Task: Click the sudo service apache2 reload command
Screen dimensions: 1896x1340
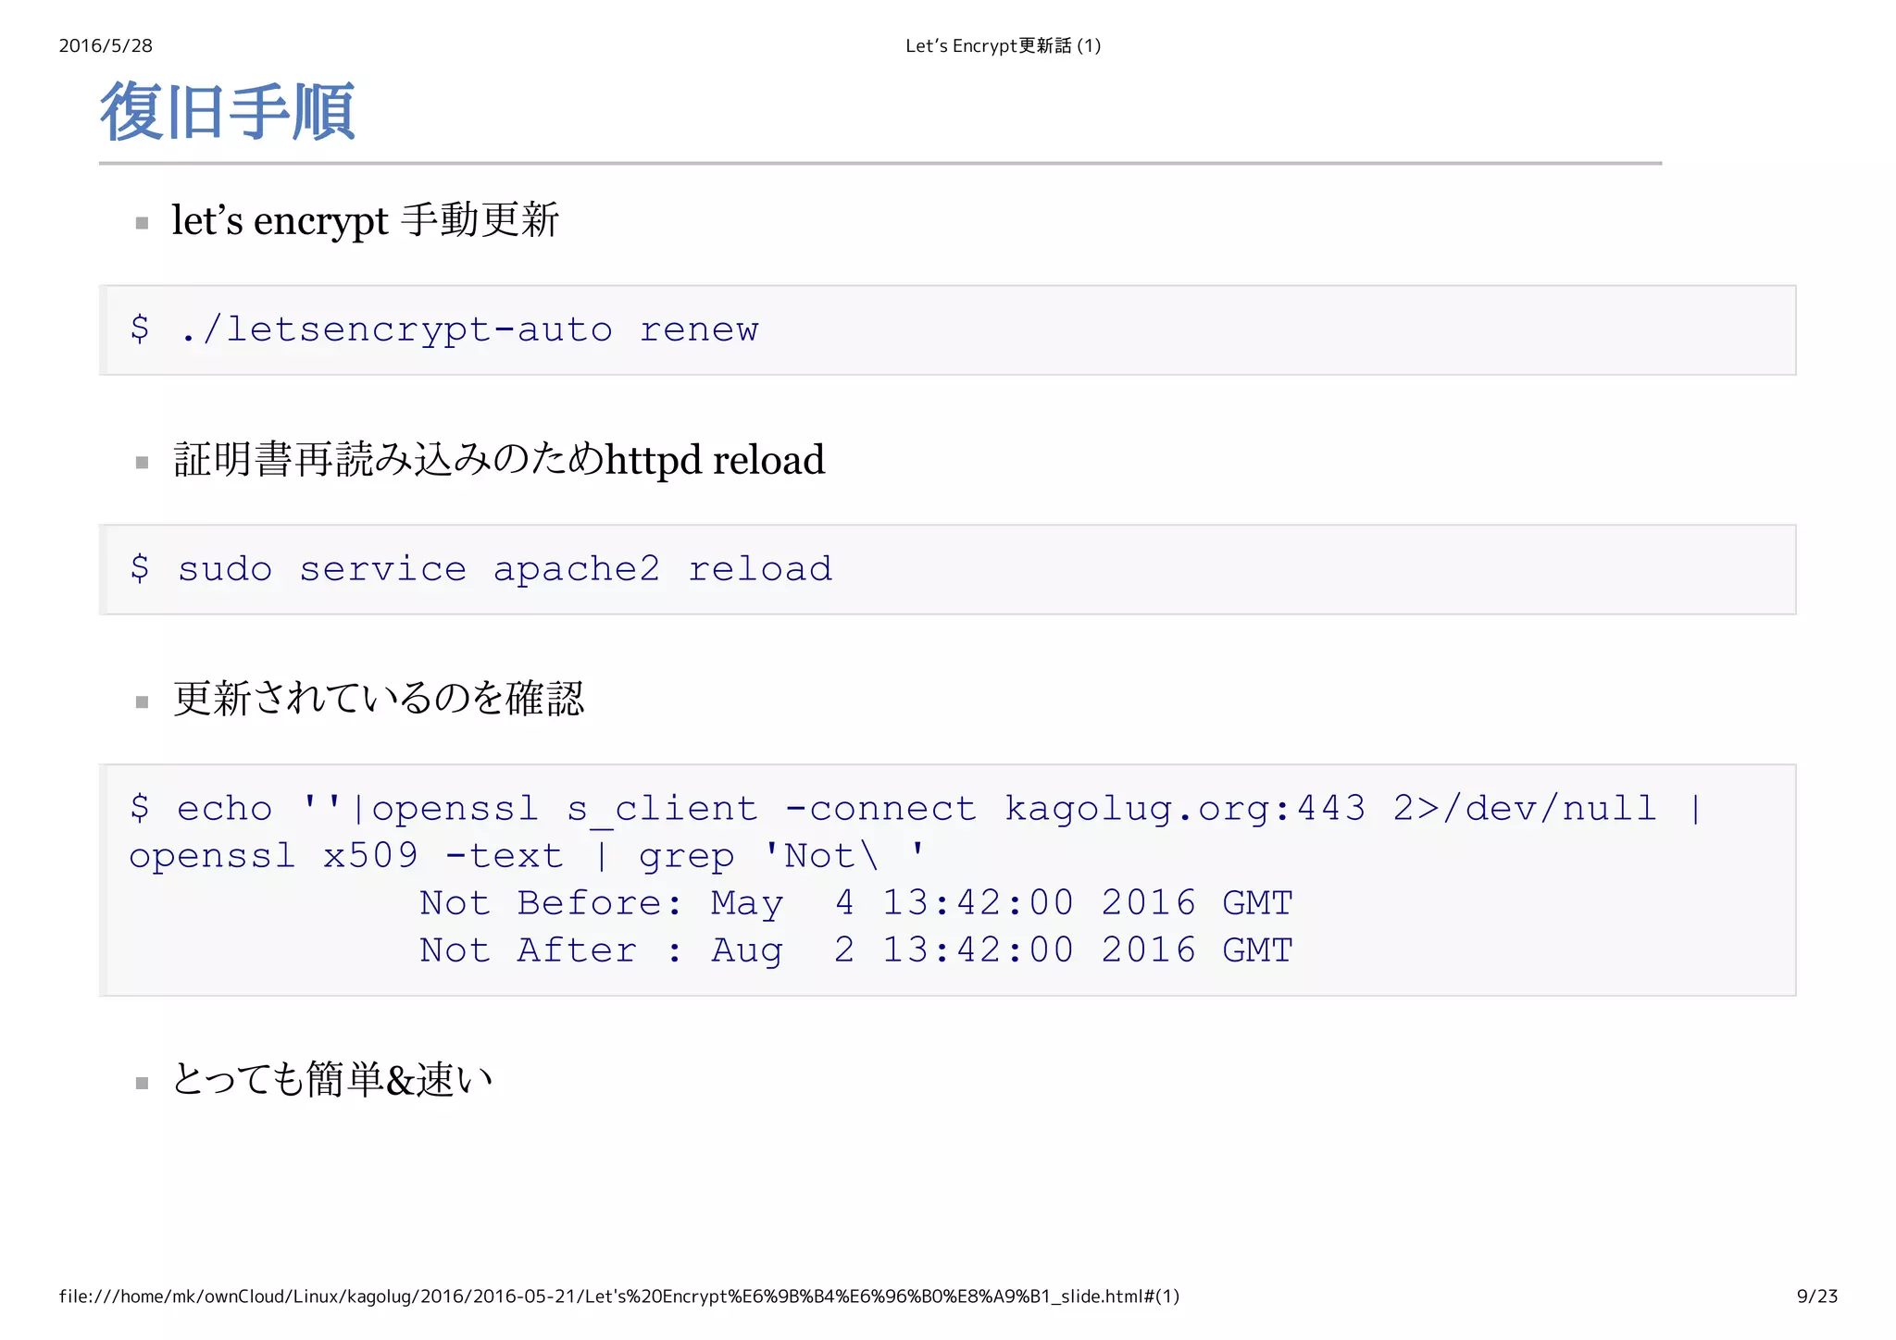Action: (x=481, y=568)
